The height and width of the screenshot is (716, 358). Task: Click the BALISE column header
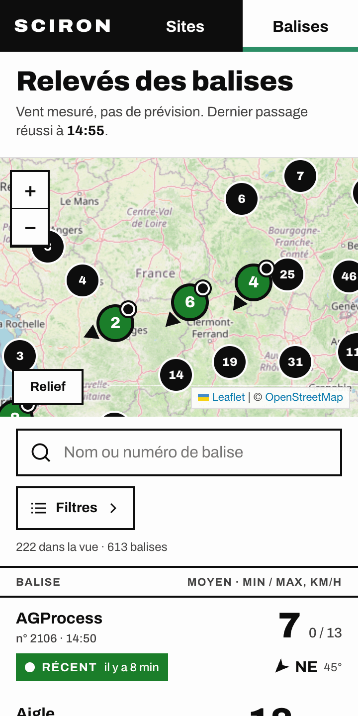[38, 582]
